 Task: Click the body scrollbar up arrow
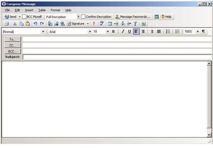point(209,64)
